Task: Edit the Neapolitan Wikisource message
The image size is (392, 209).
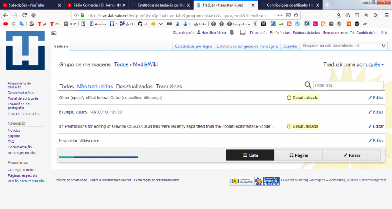Action: tap(376, 141)
